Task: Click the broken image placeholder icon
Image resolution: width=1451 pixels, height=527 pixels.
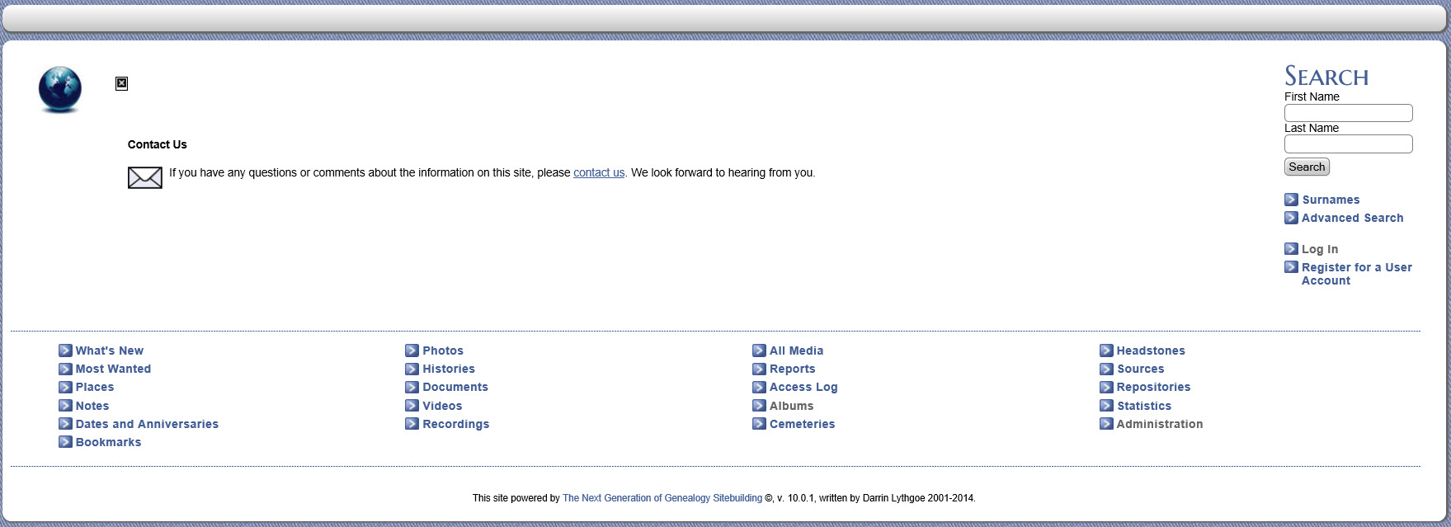Action: [121, 83]
